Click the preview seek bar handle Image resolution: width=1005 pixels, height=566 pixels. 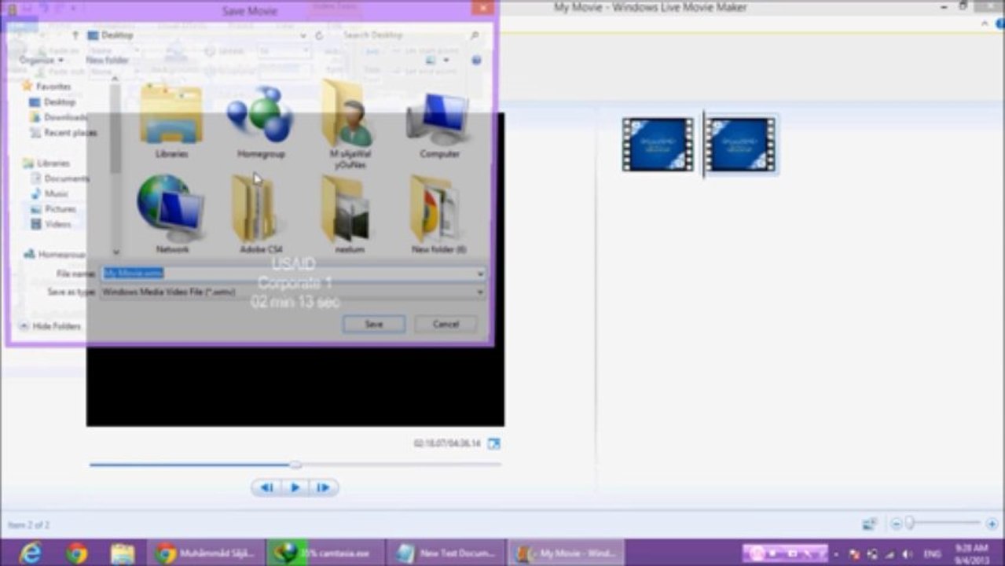(295, 465)
